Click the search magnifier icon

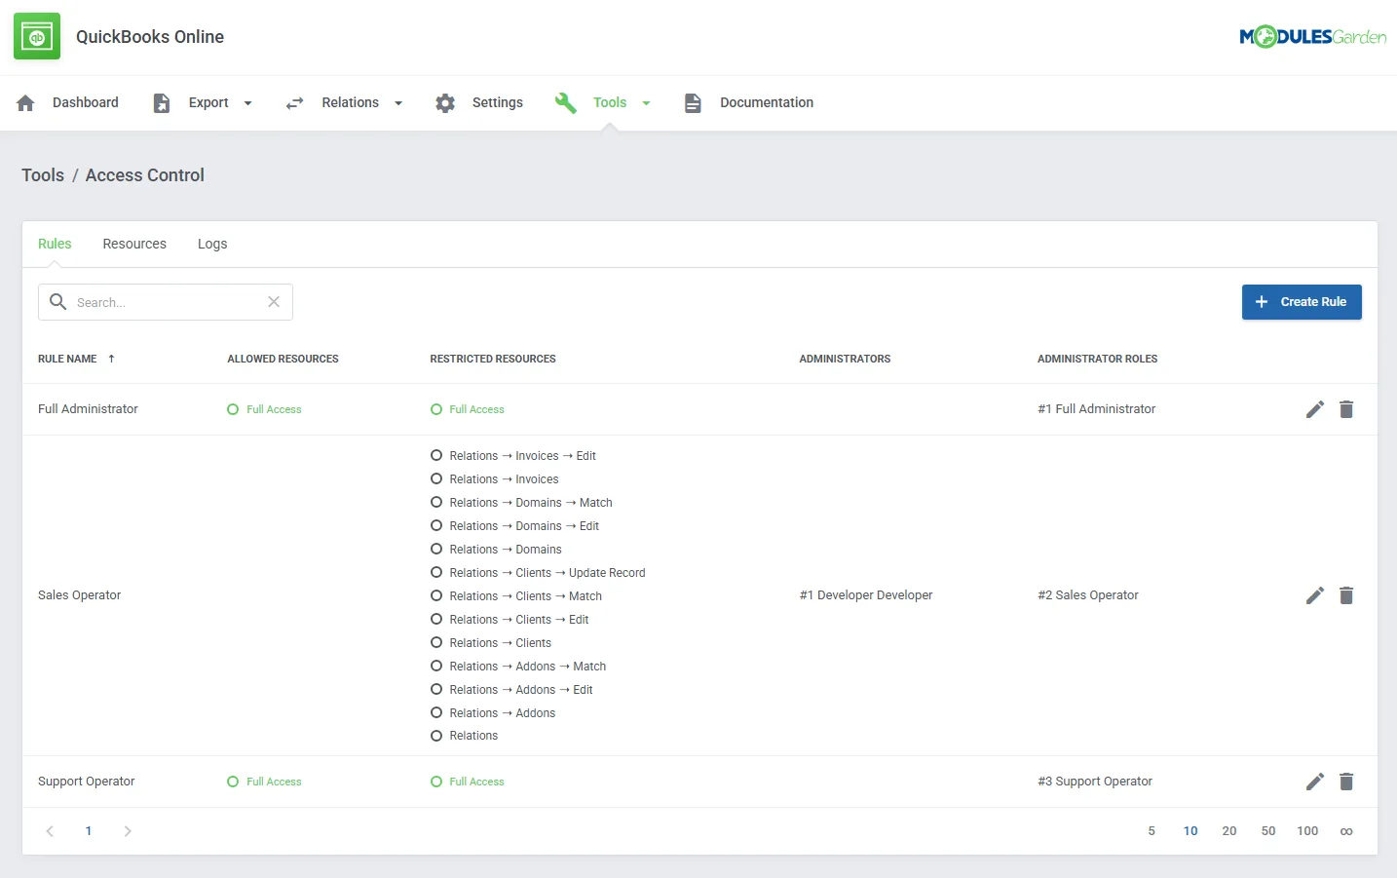[x=58, y=302]
